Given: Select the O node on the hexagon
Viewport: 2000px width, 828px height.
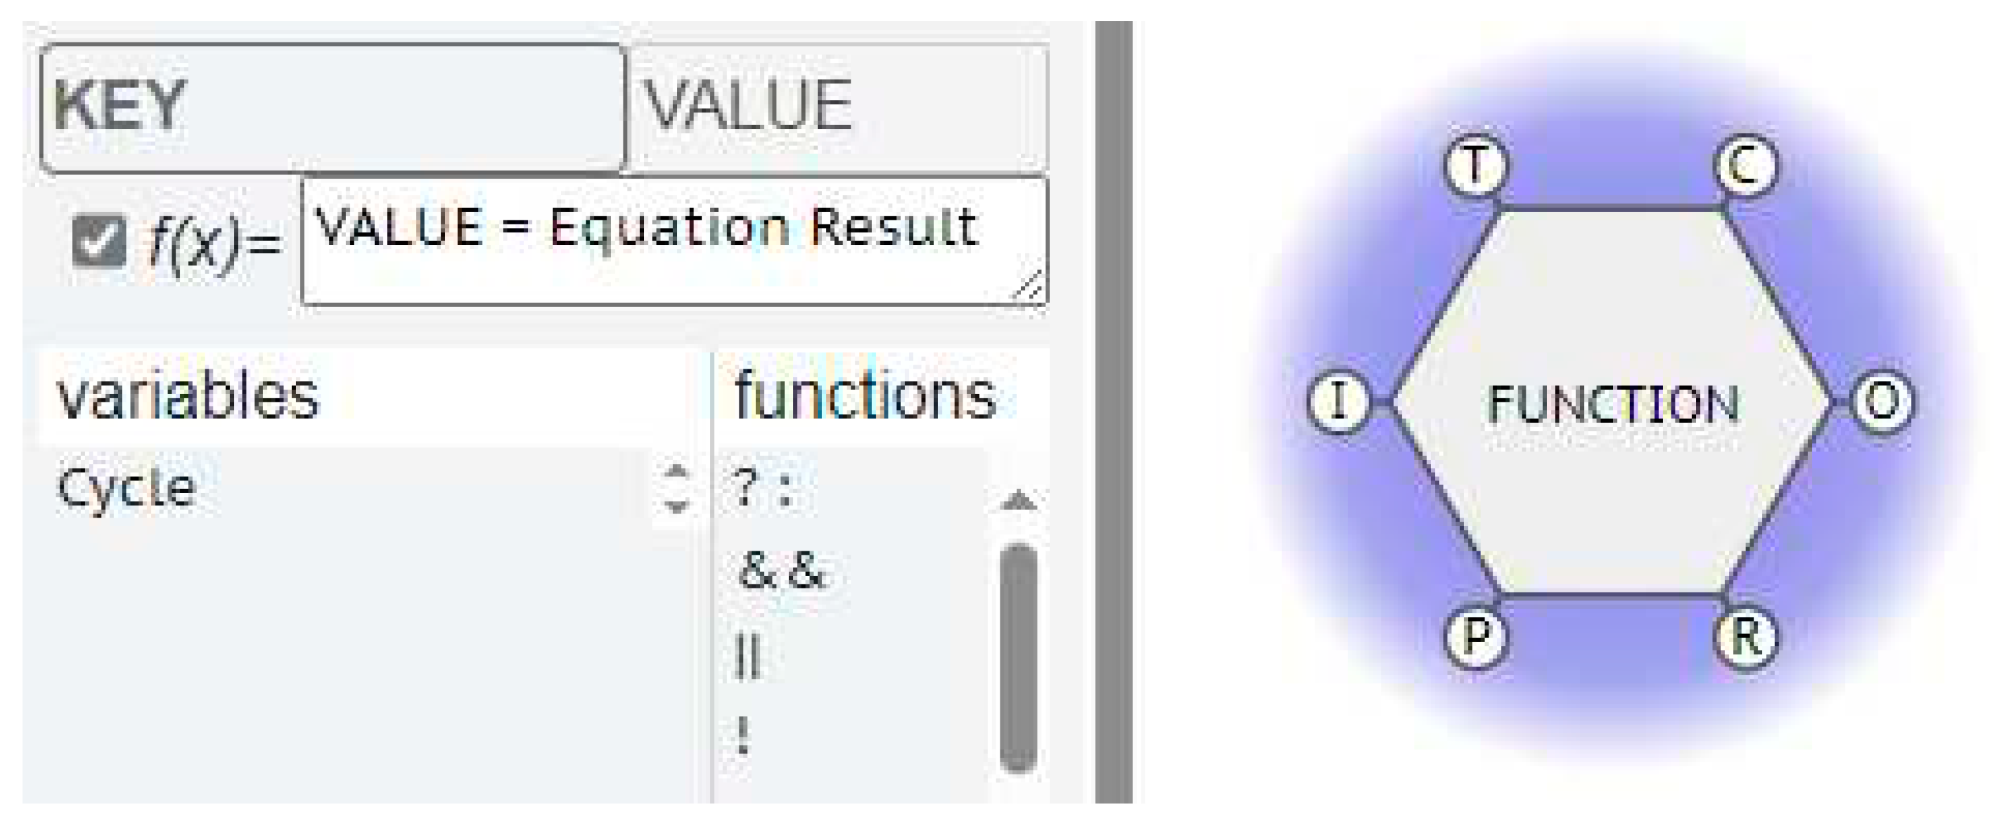Looking at the screenshot, I should (x=1882, y=402).
